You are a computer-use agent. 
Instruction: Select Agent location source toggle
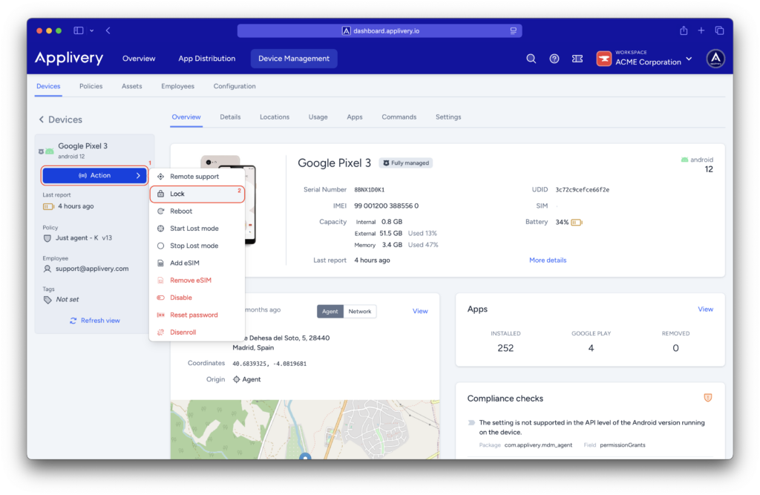330,311
